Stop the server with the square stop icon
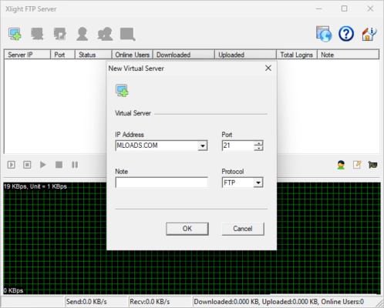 pos(59,165)
